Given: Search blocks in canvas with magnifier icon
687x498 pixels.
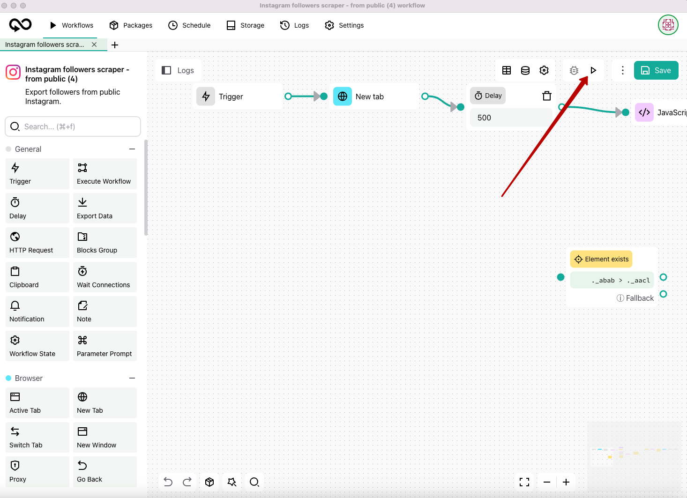Looking at the screenshot, I should click(x=254, y=482).
